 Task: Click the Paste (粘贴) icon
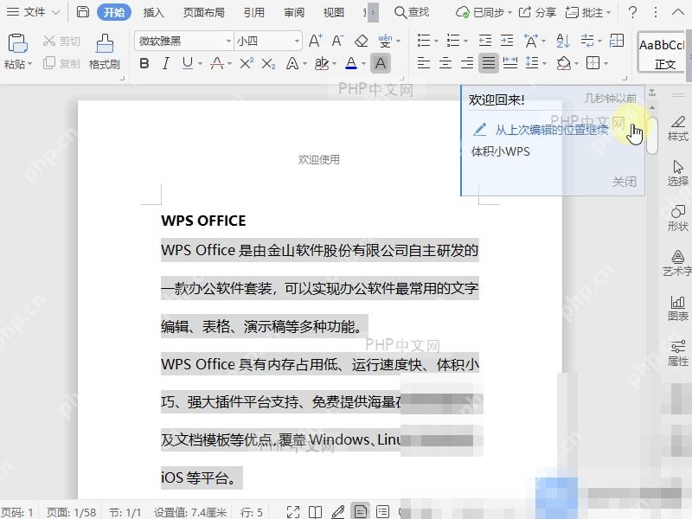(x=17, y=43)
